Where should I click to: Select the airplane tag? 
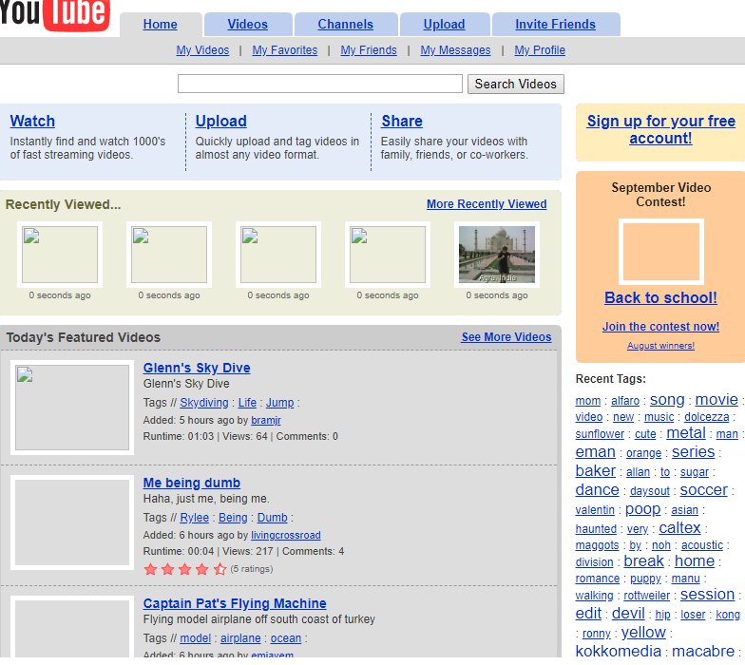click(x=240, y=638)
